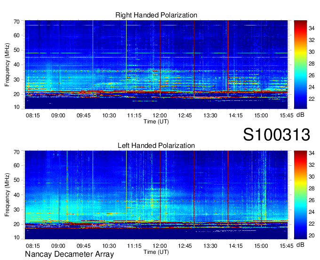
Task: Click the 10 MHz label on top plot
Action: point(16,107)
